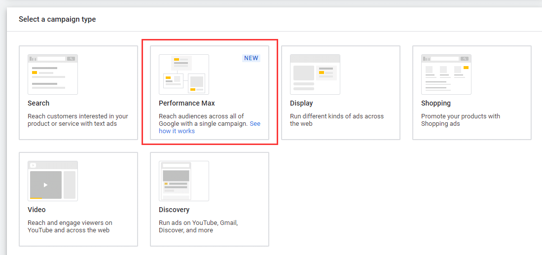Click the 'Shopping' card title

click(436, 103)
